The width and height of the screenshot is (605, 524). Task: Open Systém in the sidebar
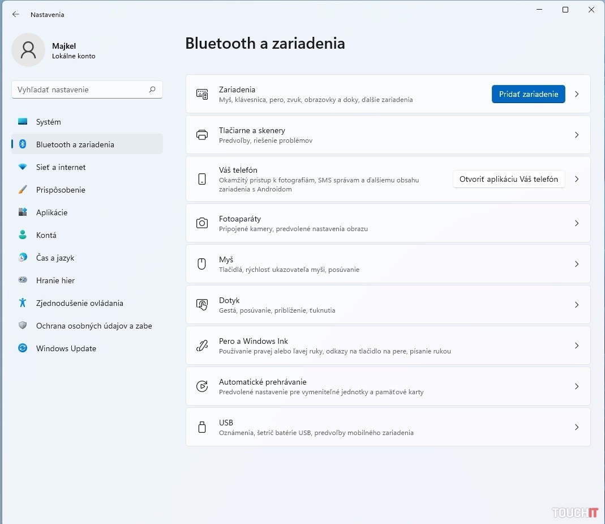[48, 122]
